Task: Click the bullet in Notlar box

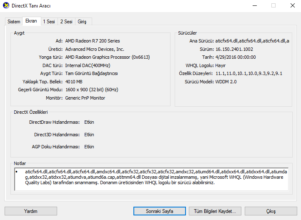Action: click(17, 172)
